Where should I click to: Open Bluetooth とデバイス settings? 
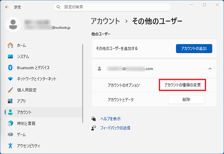click(43, 67)
